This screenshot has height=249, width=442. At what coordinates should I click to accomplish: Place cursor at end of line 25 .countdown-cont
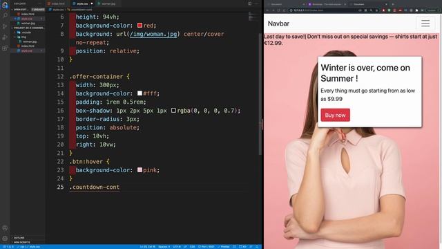(119, 187)
